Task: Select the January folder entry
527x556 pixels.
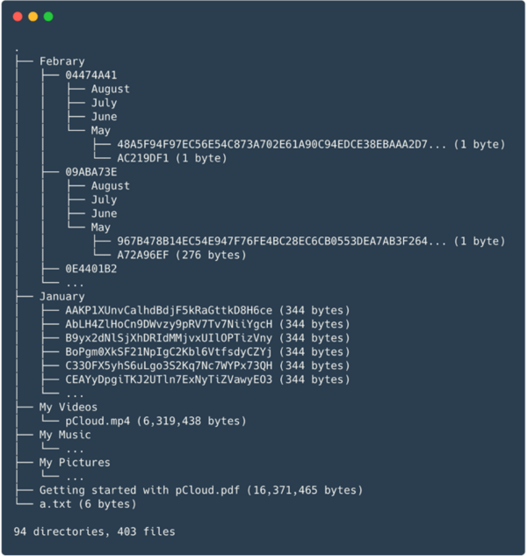Action: (x=61, y=297)
